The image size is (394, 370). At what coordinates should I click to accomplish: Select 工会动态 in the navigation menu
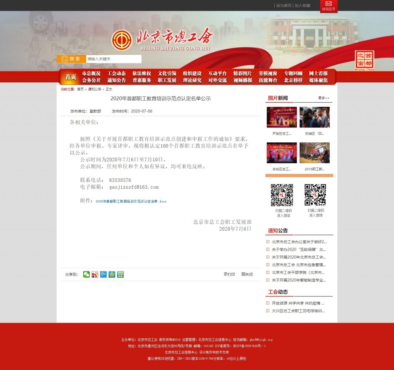click(117, 74)
